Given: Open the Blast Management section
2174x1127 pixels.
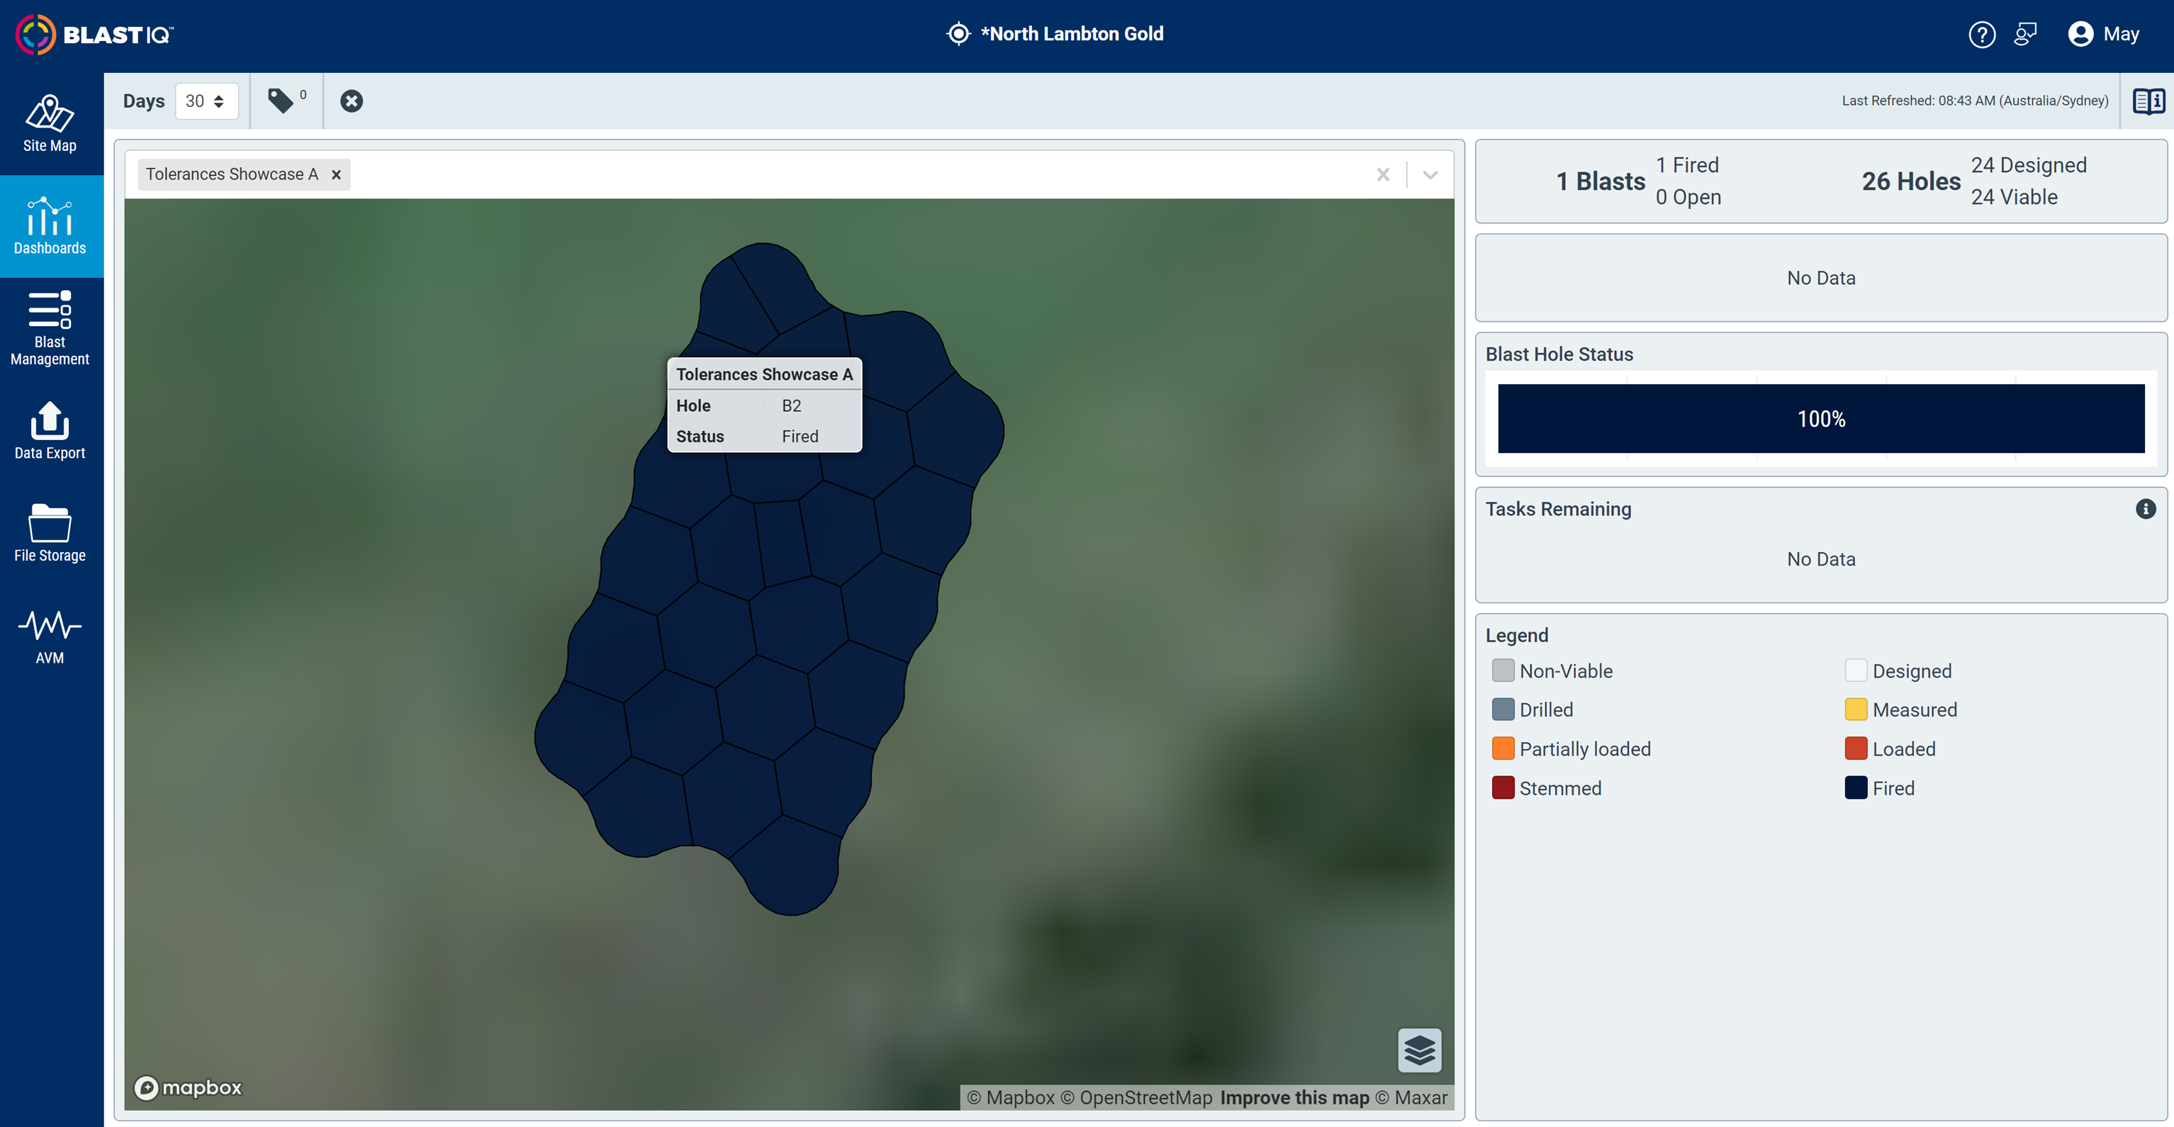Looking at the screenshot, I should tap(50, 327).
